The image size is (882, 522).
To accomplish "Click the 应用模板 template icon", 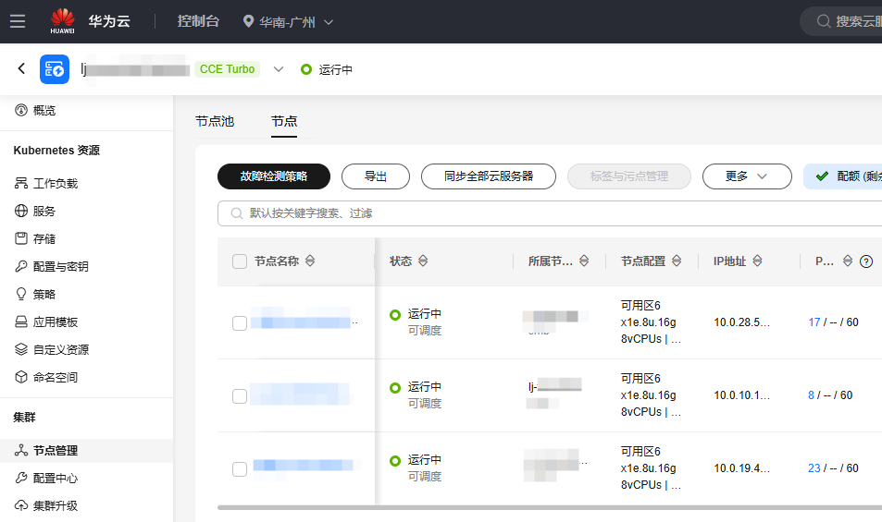I will tap(20, 322).
